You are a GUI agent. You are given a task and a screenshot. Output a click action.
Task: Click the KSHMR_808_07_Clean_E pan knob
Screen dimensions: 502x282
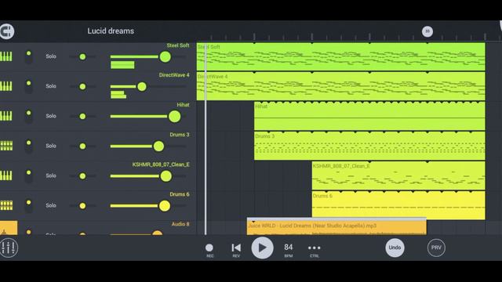(82, 175)
